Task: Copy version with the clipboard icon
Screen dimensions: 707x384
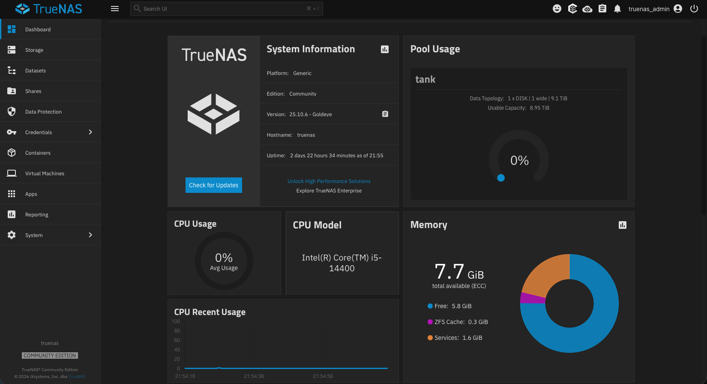Action: click(x=385, y=114)
